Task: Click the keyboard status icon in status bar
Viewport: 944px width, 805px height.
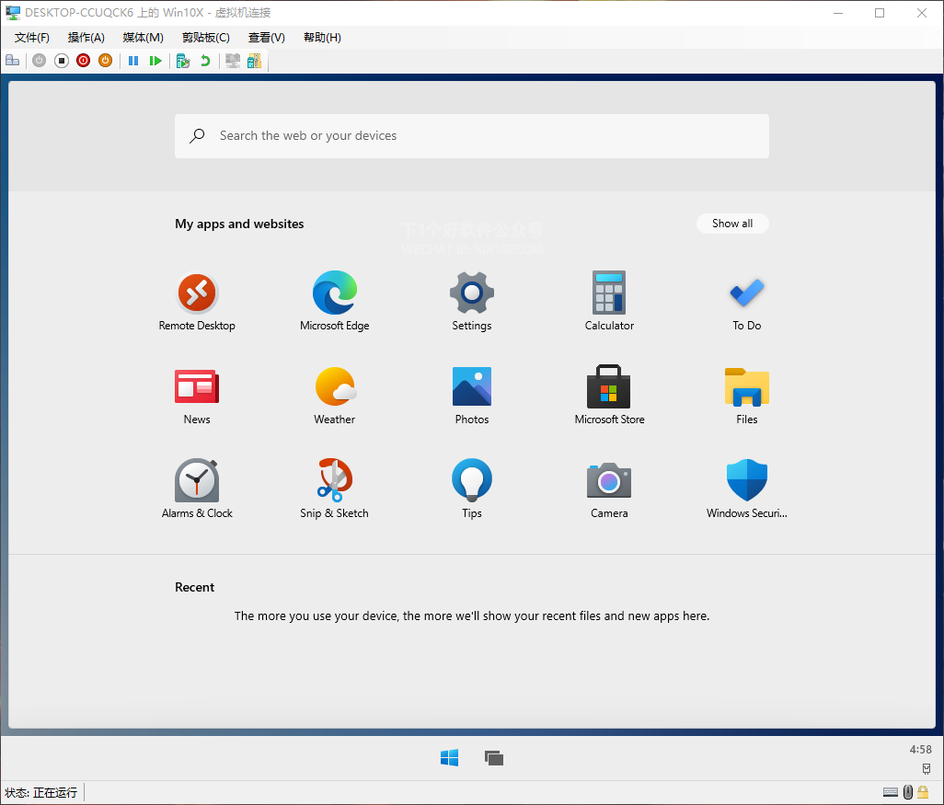Action: (x=891, y=792)
